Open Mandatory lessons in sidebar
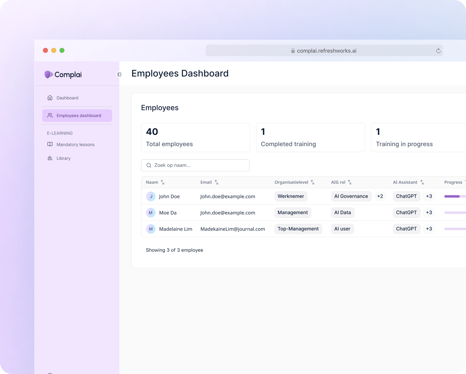The width and height of the screenshot is (466, 374). (x=77, y=144)
